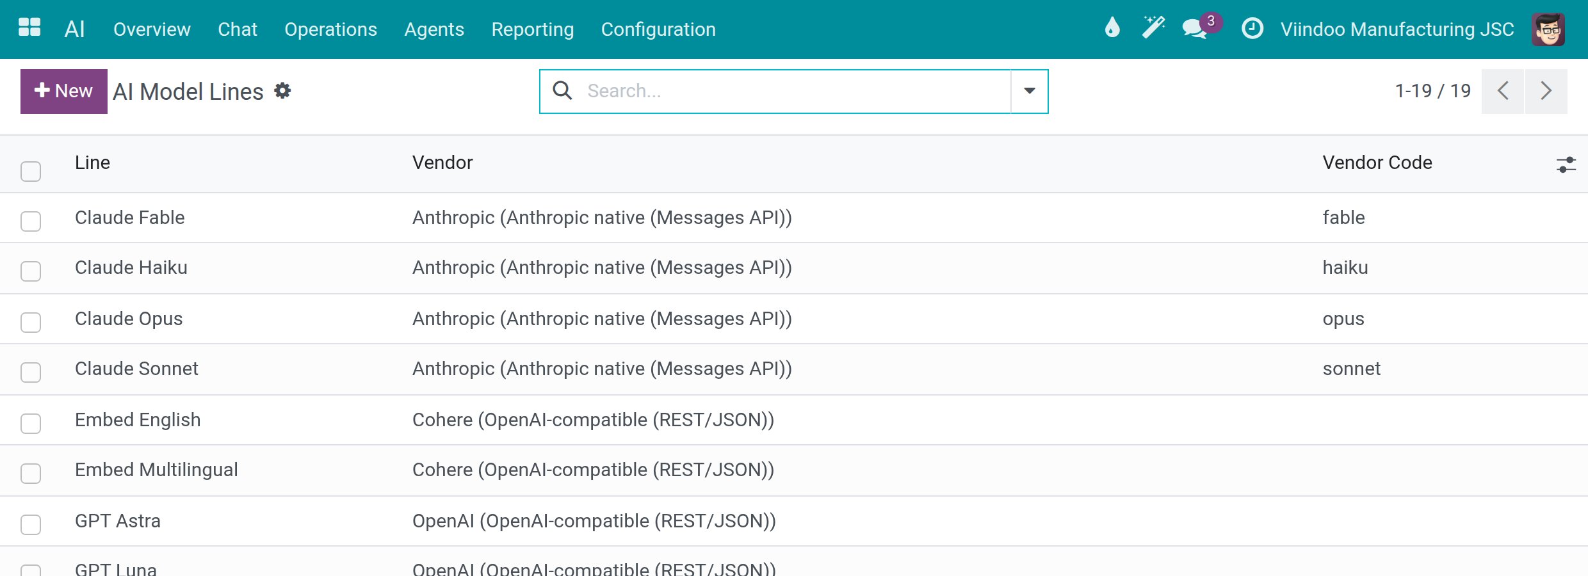This screenshot has width=1588, height=576.
Task: Open the magic wand tool icon
Action: tap(1153, 28)
